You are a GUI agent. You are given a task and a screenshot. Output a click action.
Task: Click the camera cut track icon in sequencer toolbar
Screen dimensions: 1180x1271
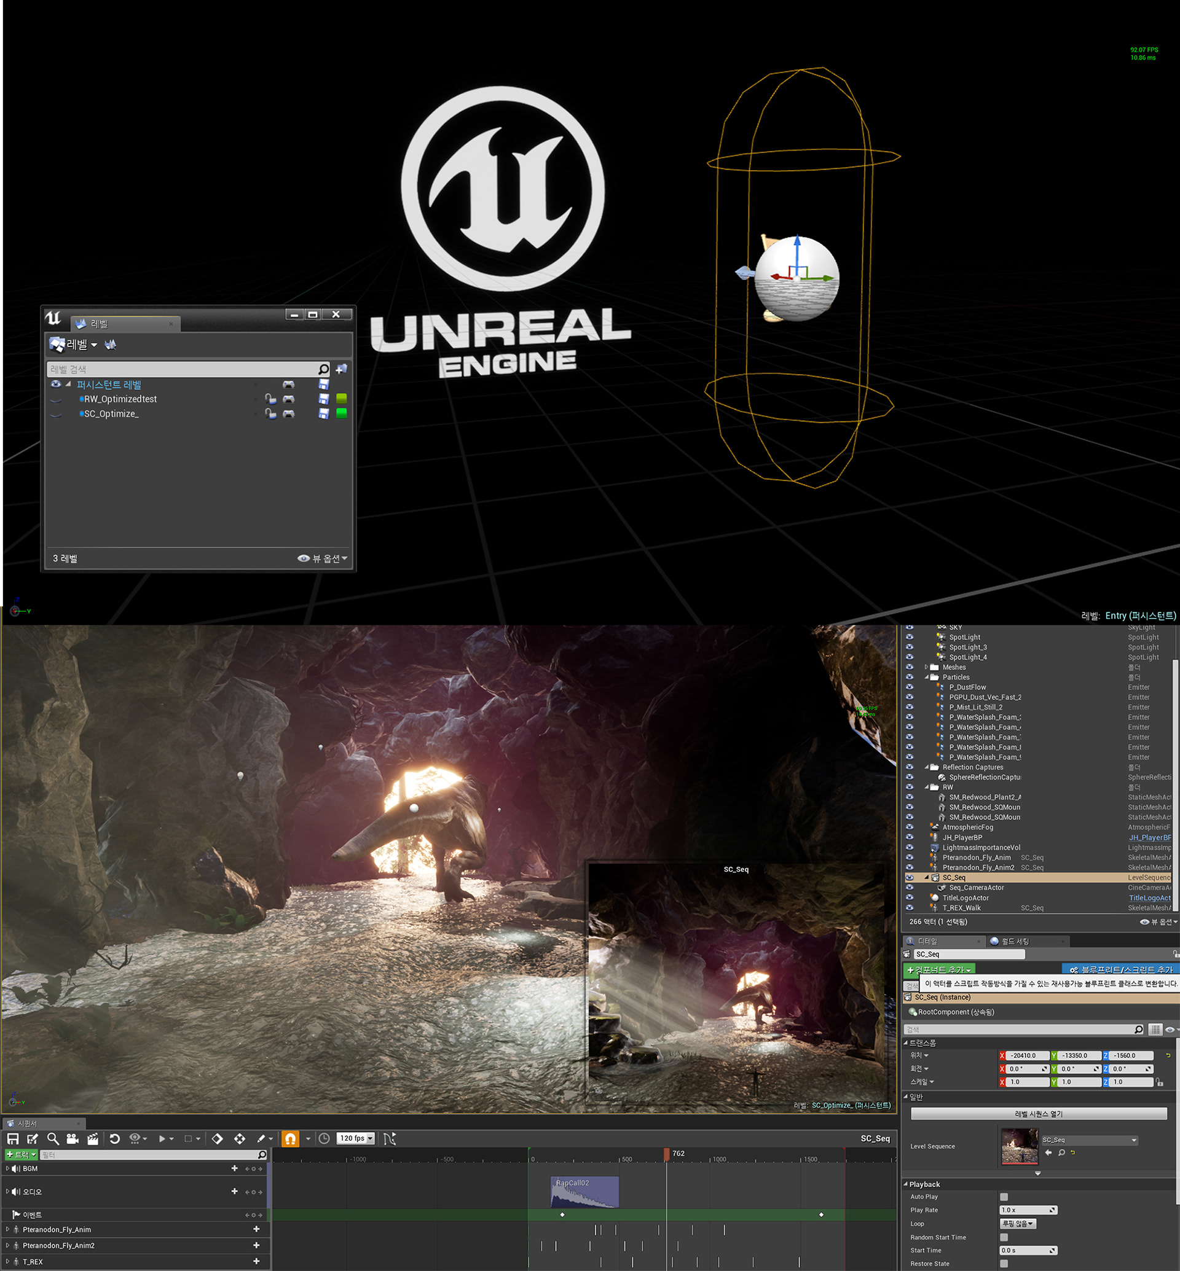click(72, 1138)
